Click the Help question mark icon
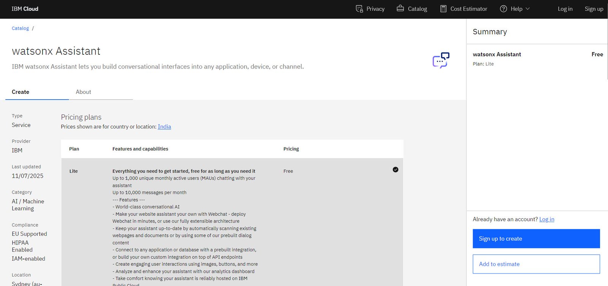The height and width of the screenshot is (286, 608). click(503, 9)
